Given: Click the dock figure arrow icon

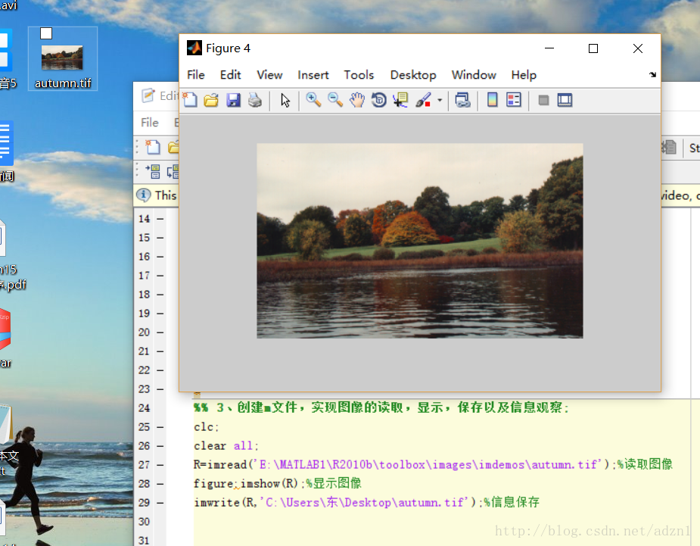Looking at the screenshot, I should (652, 75).
